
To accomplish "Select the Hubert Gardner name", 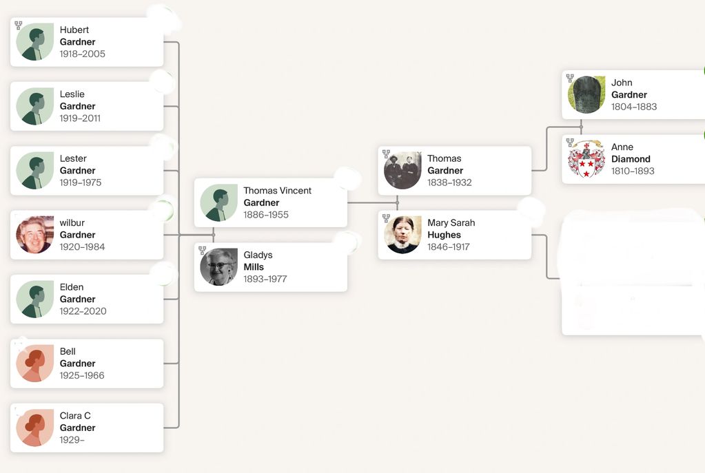I will point(77,36).
